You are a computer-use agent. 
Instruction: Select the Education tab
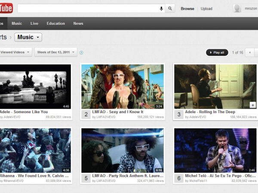[55, 24]
